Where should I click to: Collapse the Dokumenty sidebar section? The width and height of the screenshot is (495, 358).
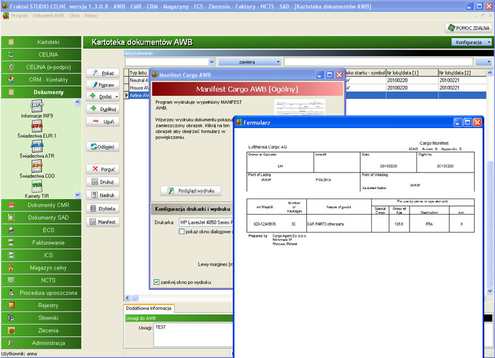tap(41, 92)
